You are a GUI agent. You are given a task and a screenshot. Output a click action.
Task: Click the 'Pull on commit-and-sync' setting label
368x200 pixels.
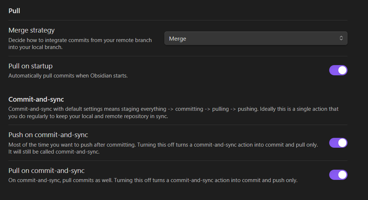point(47,171)
